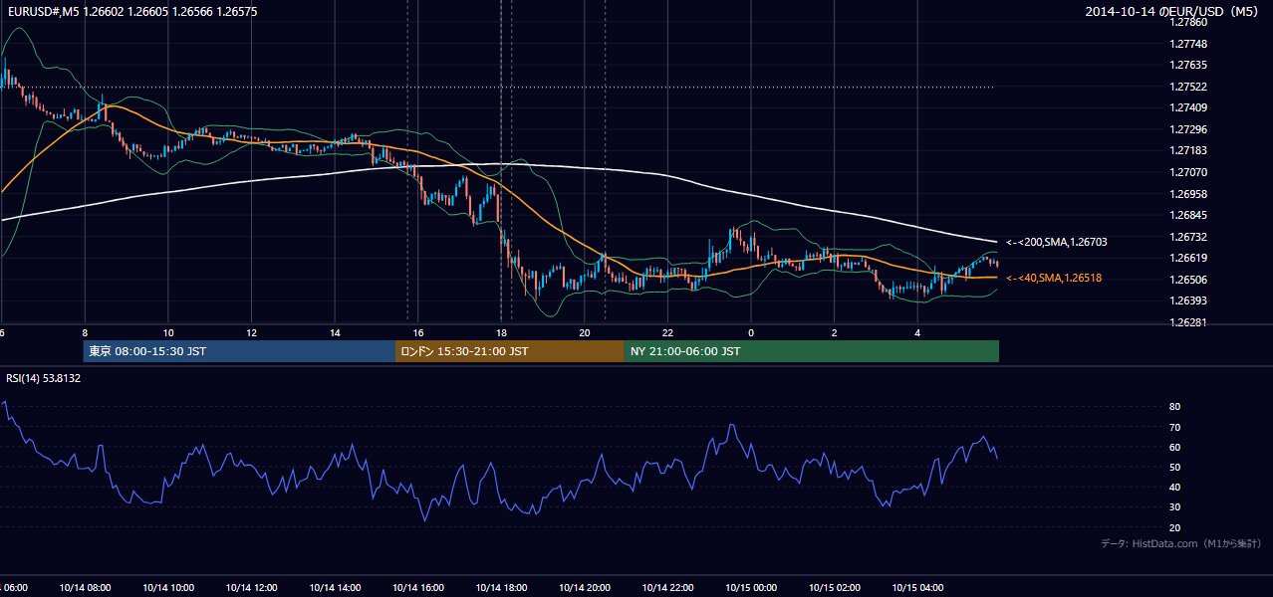Click RSI scale value 50
Screen dimensions: 1273x597
1174,467
